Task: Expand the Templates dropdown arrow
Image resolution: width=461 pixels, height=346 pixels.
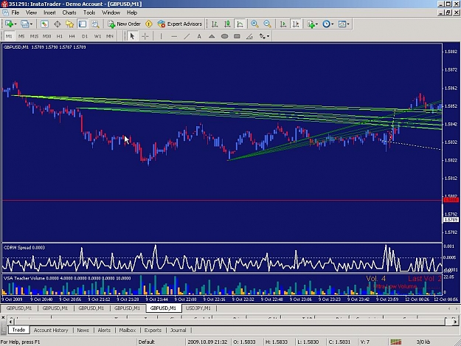Action: 348,24
